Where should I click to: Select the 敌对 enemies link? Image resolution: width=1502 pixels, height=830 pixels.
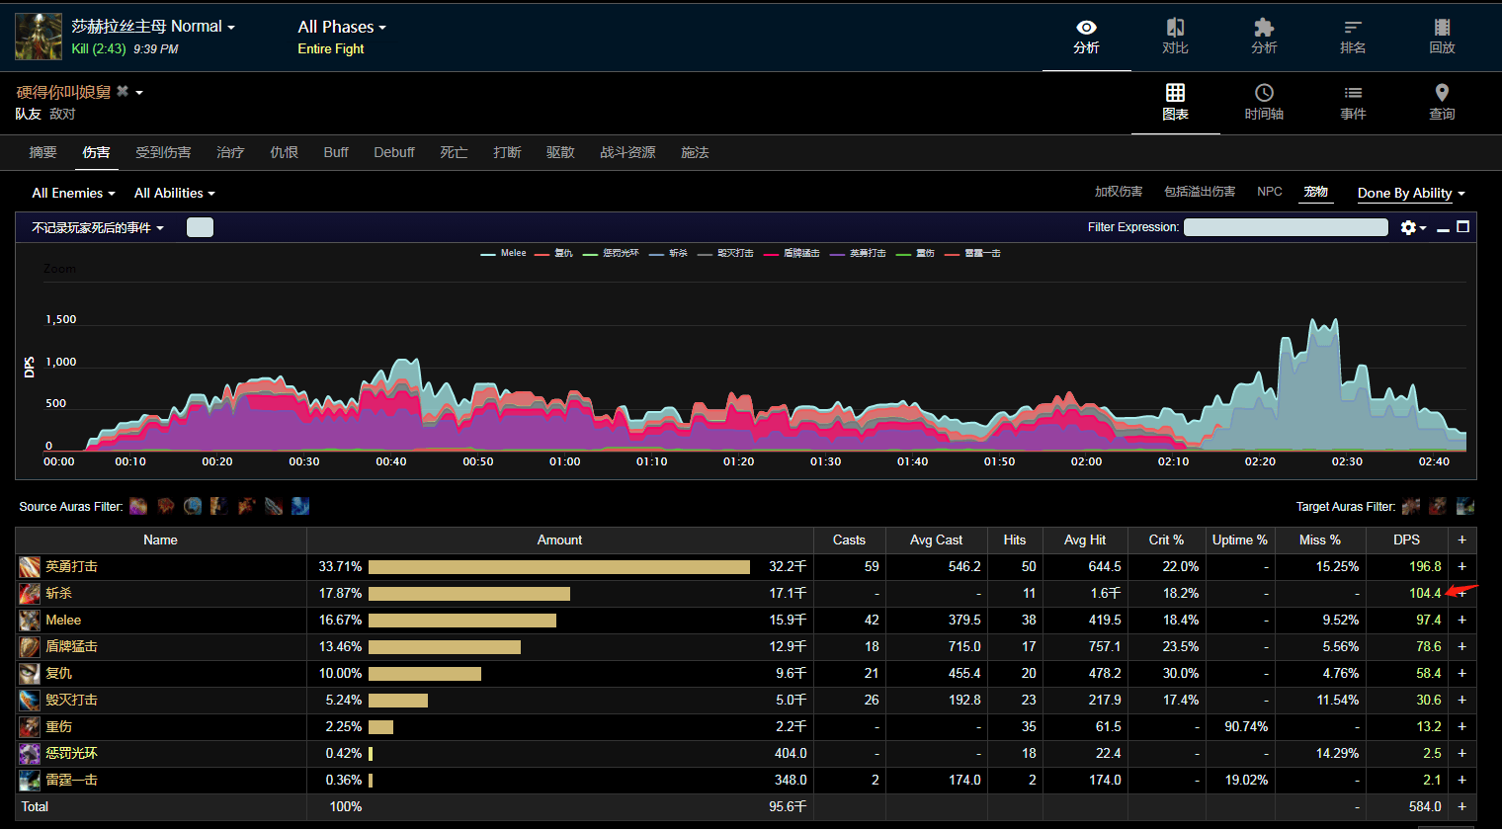[x=62, y=115]
